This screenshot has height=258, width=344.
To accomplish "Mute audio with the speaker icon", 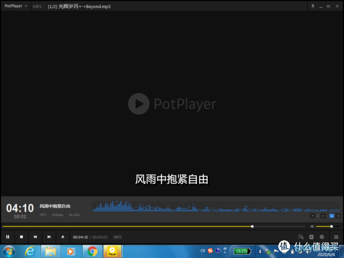I will pyautogui.click(x=312, y=227).
